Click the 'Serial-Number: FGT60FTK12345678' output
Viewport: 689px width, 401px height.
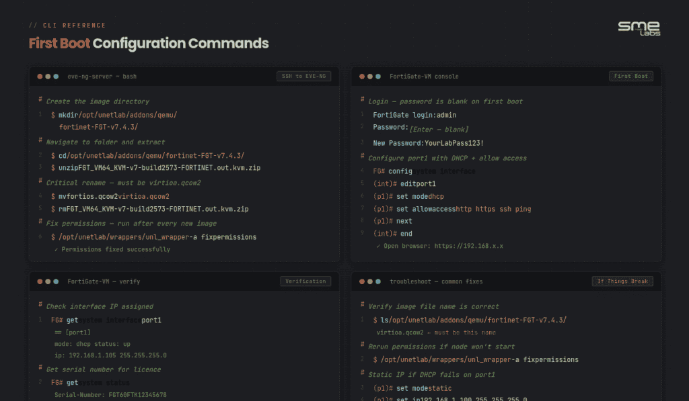click(110, 395)
